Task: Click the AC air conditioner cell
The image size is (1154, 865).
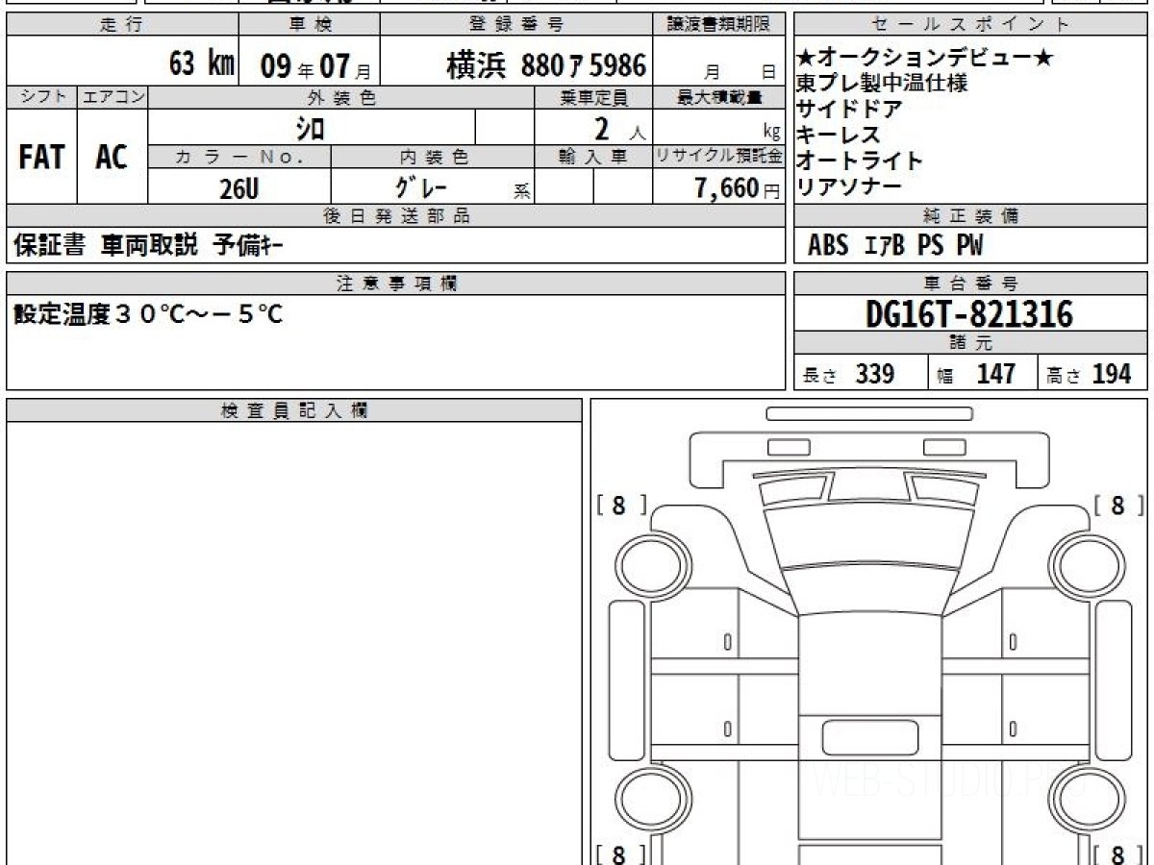Action: (112, 158)
